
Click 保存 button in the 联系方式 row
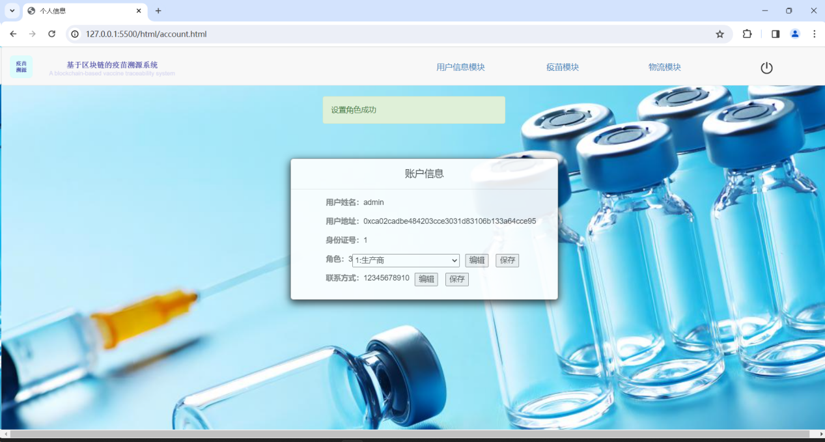click(x=457, y=279)
